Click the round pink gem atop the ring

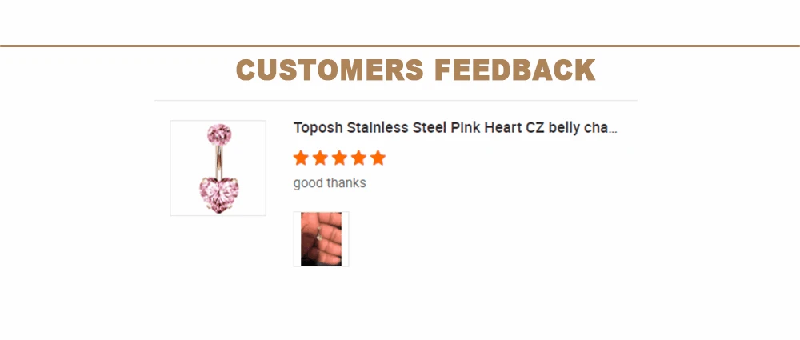[219, 134]
